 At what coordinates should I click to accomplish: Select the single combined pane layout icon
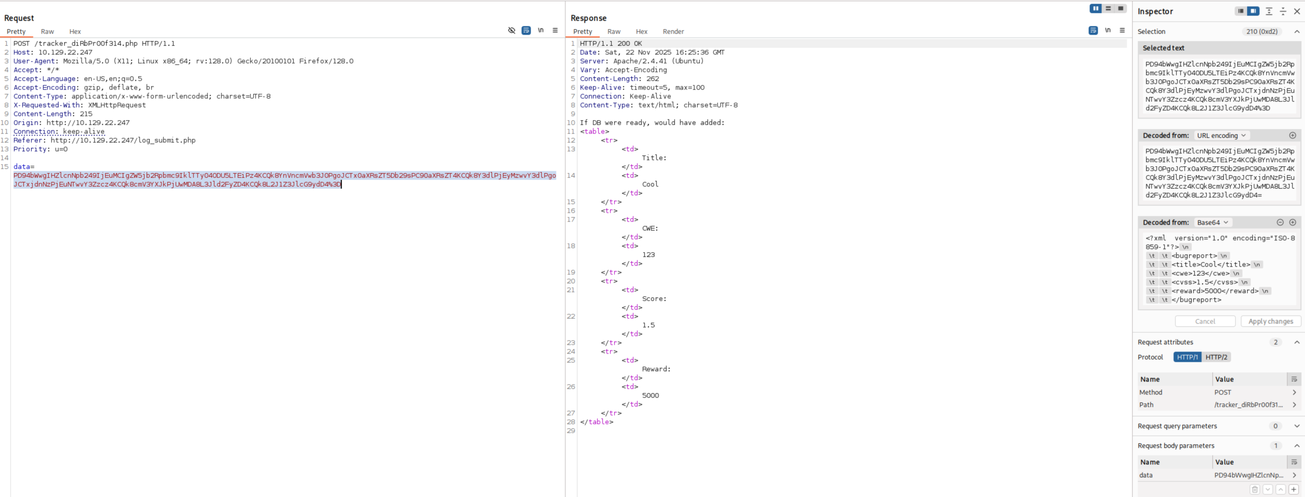(1120, 8)
